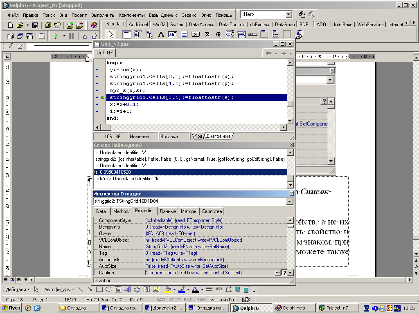Open the Проект menu
This screenshot has width=419, height=314.
(x=79, y=15)
